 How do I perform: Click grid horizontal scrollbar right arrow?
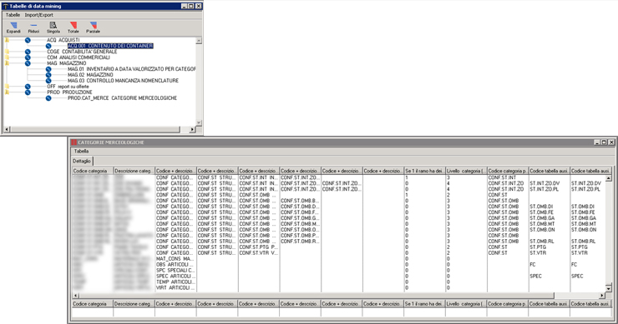(602, 296)
